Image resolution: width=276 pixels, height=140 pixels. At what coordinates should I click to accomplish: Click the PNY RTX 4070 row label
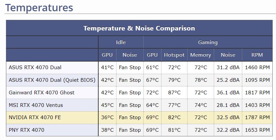26,130
